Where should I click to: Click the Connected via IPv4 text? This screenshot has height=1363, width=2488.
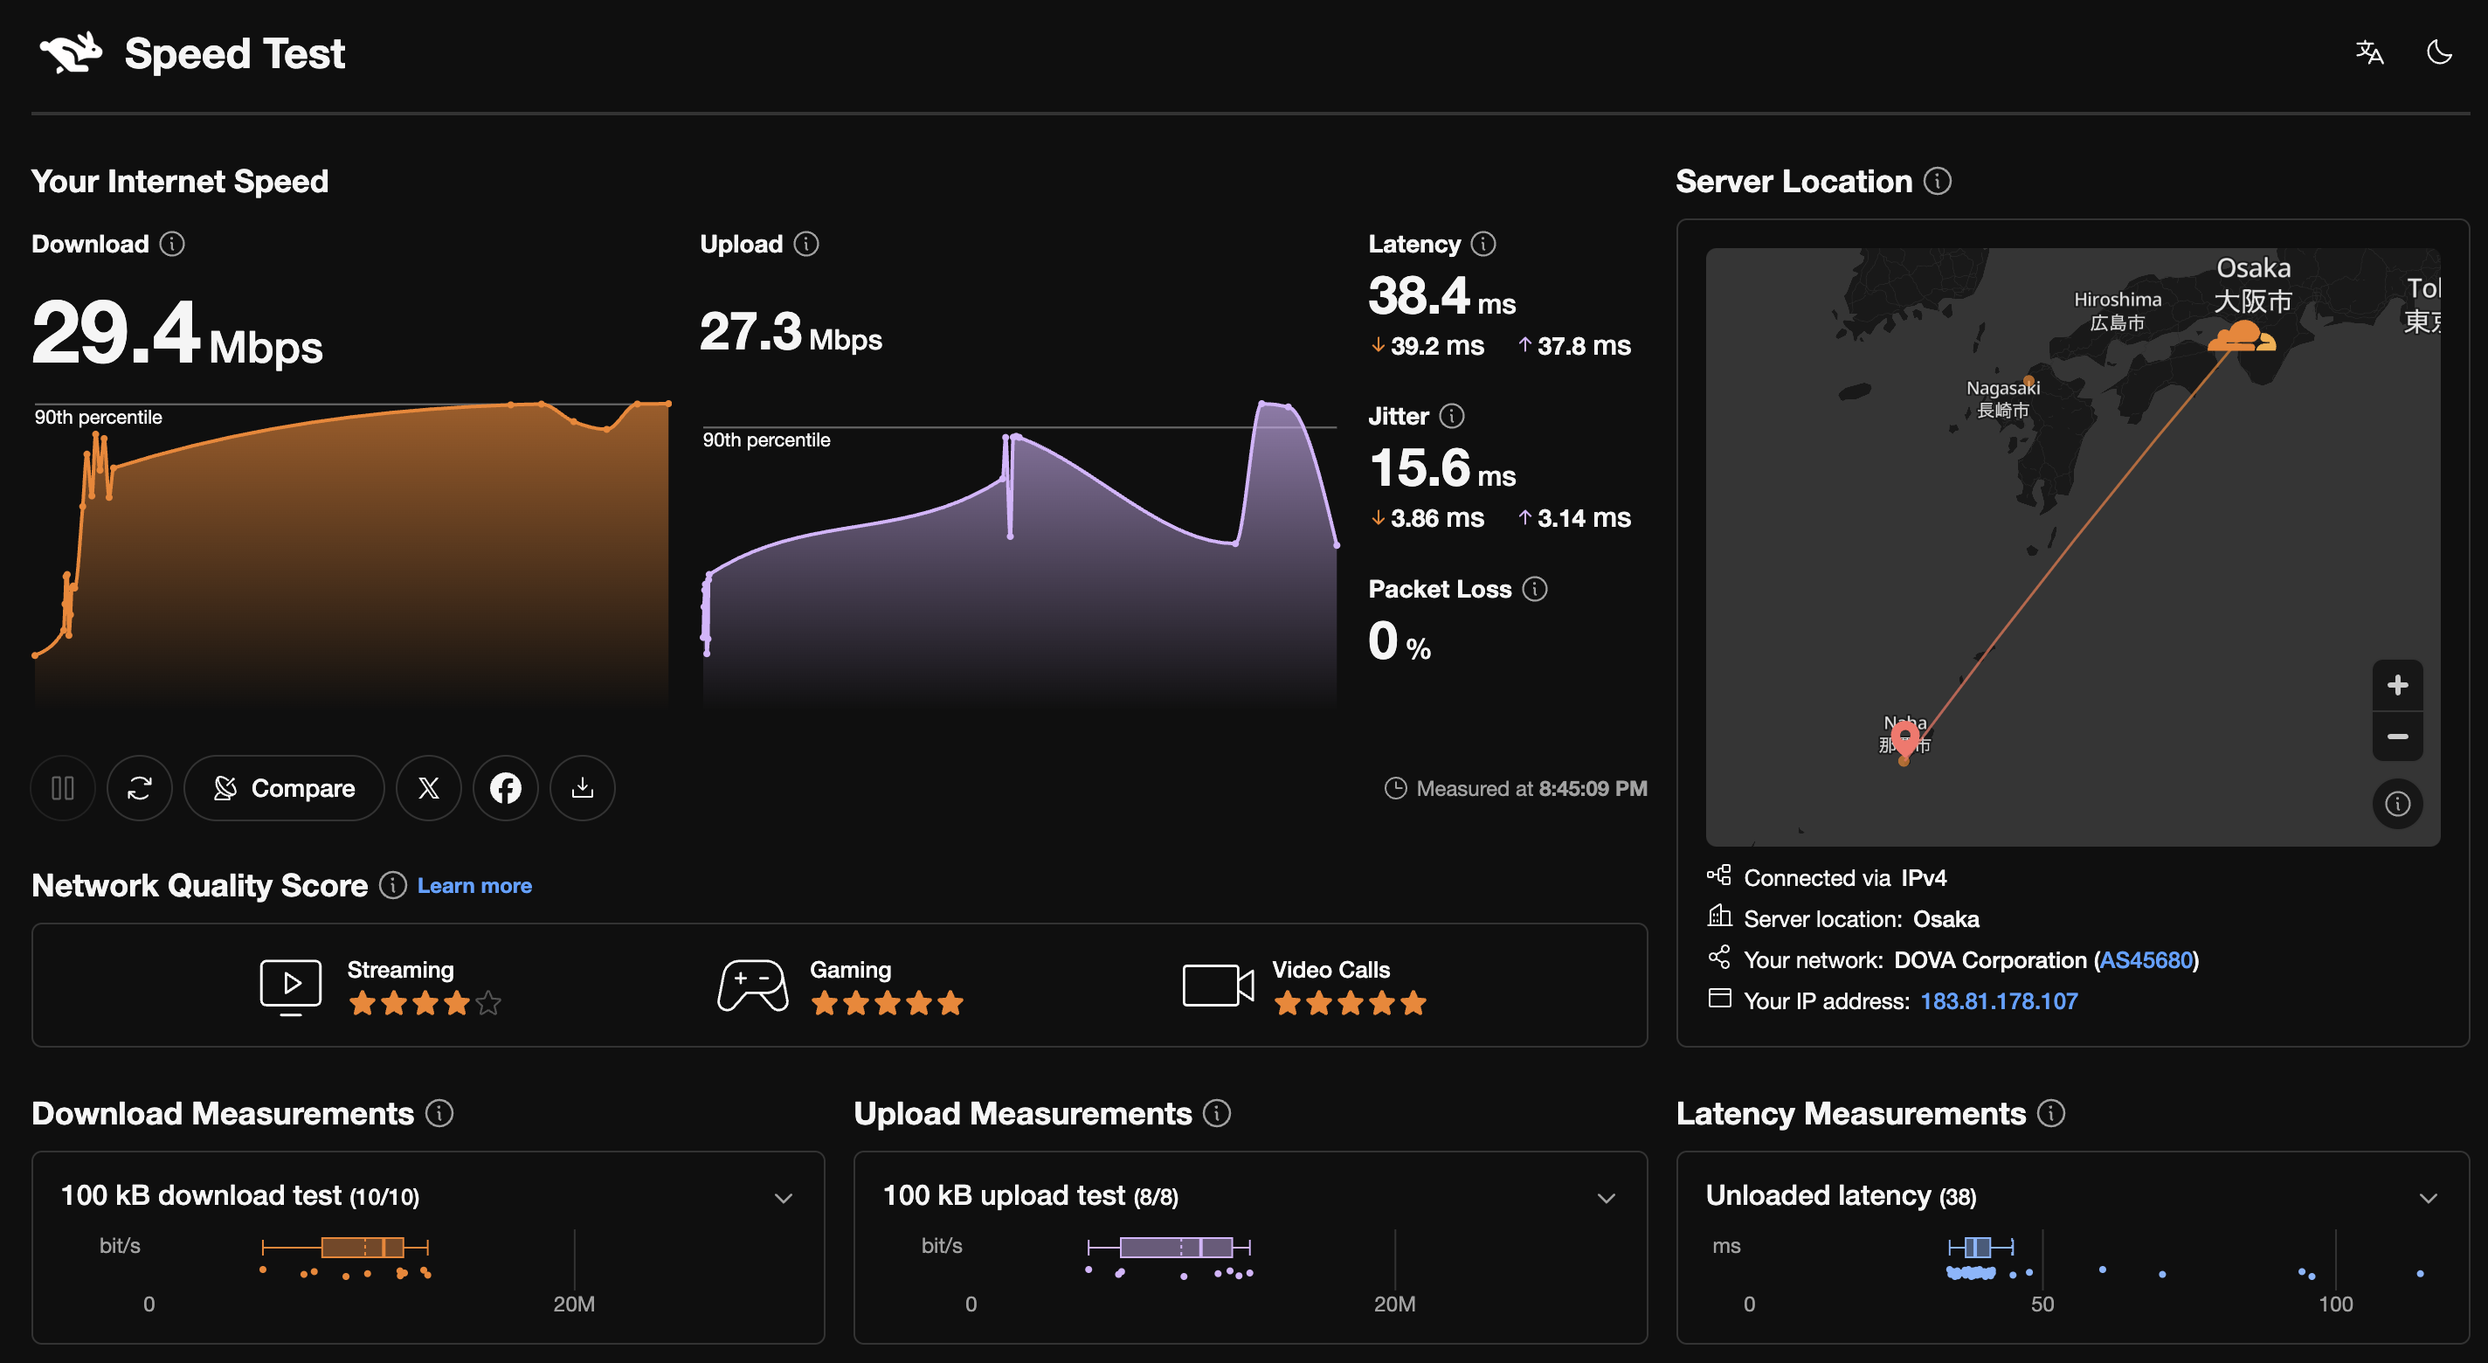point(1845,878)
